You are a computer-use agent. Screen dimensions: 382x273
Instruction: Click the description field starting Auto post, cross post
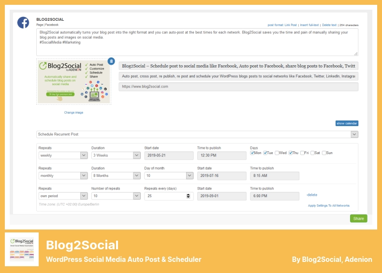tap(238, 76)
